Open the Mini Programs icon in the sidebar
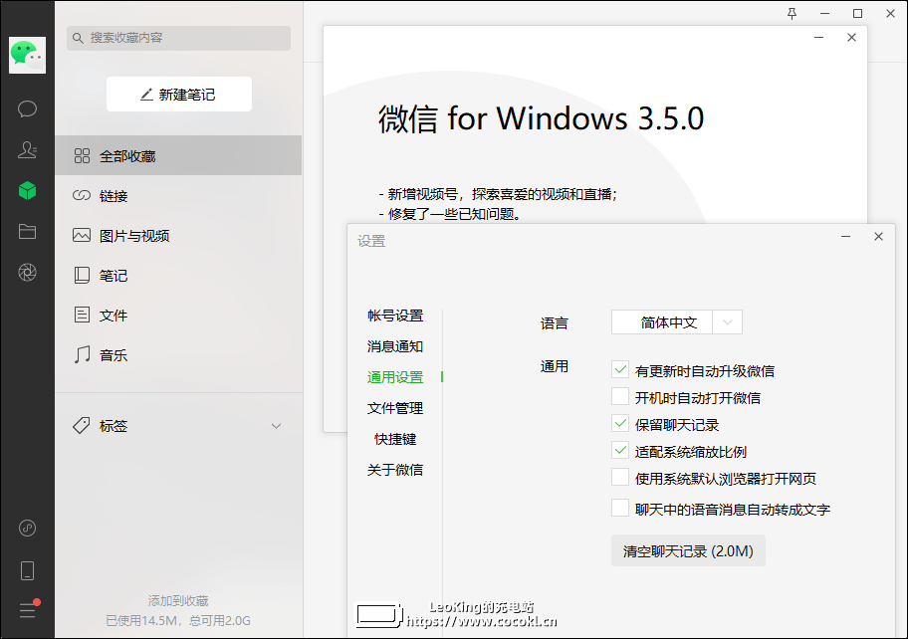The height and width of the screenshot is (639, 908). [27, 528]
